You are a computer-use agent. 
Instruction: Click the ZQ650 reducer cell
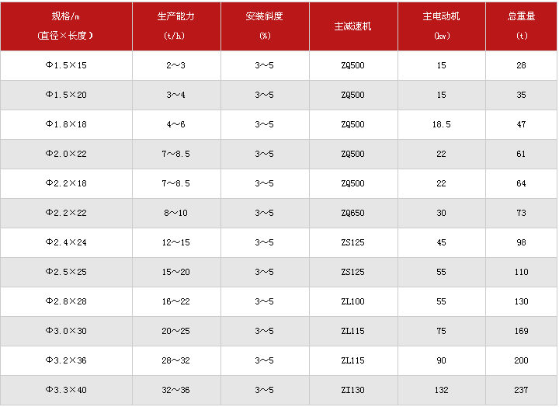[352, 213]
